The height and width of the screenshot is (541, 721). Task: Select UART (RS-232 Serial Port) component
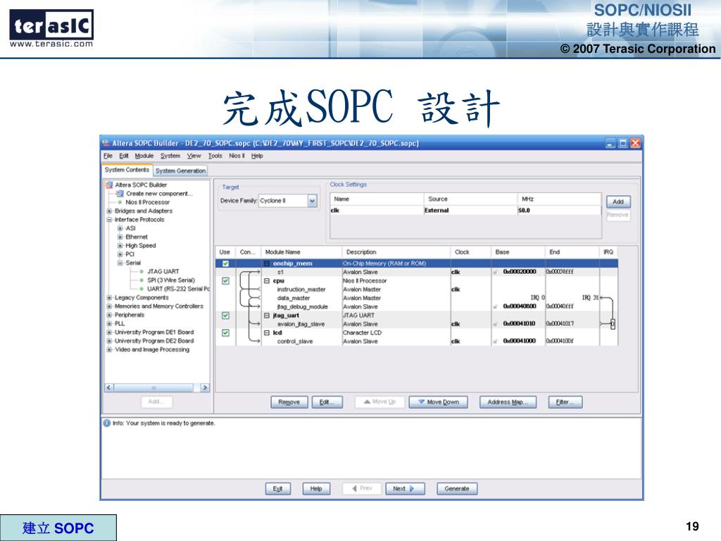(x=178, y=289)
